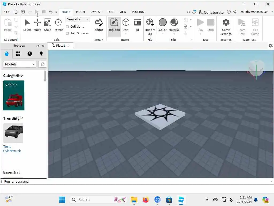Click the taskbar Search box
This screenshot has height=206, width=274.
click(98, 200)
